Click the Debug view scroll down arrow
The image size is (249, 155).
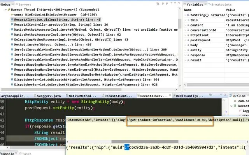point(180,86)
